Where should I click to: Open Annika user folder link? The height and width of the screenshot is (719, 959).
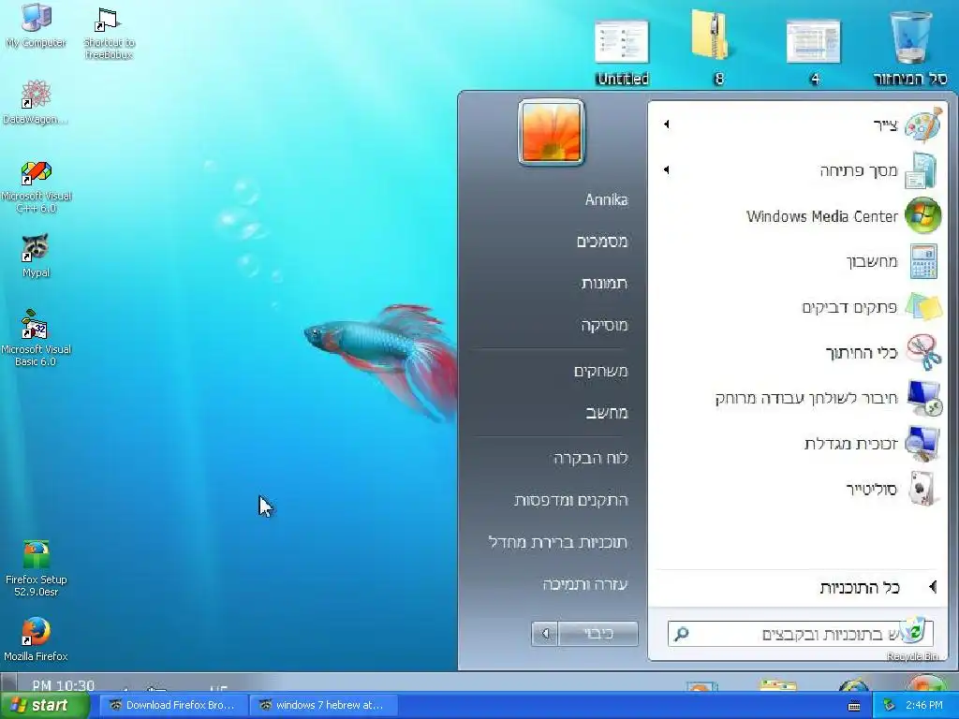click(606, 199)
